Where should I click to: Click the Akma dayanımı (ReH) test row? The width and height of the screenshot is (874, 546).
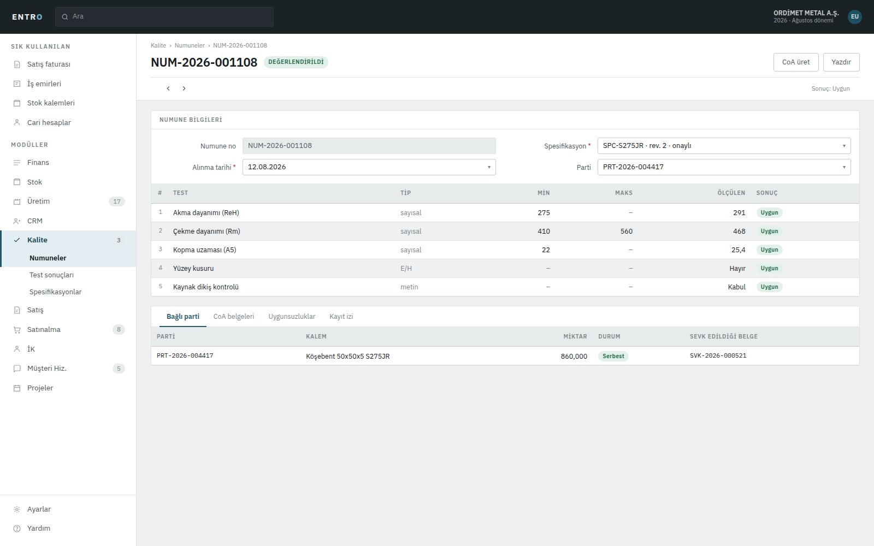(505, 213)
